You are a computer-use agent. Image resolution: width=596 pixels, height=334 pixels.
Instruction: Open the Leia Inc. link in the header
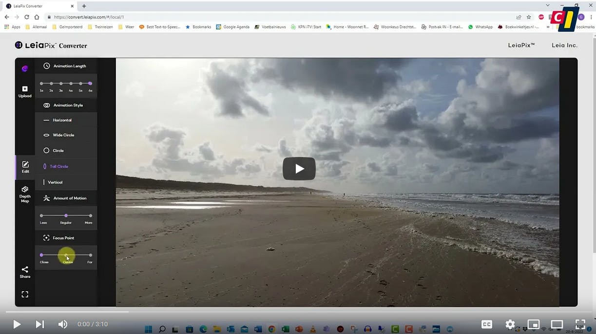click(x=564, y=45)
